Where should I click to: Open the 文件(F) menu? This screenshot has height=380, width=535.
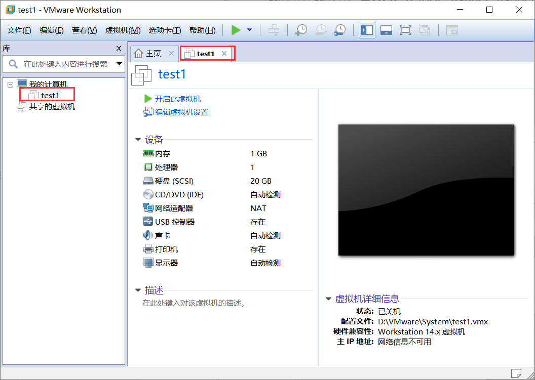coord(19,30)
